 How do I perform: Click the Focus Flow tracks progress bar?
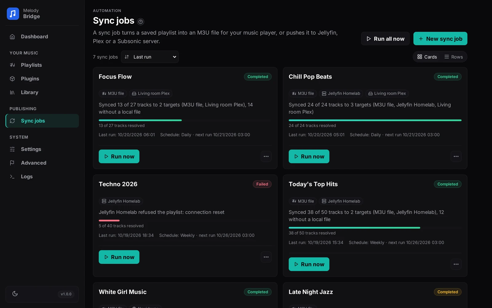pyautogui.click(x=185, y=120)
